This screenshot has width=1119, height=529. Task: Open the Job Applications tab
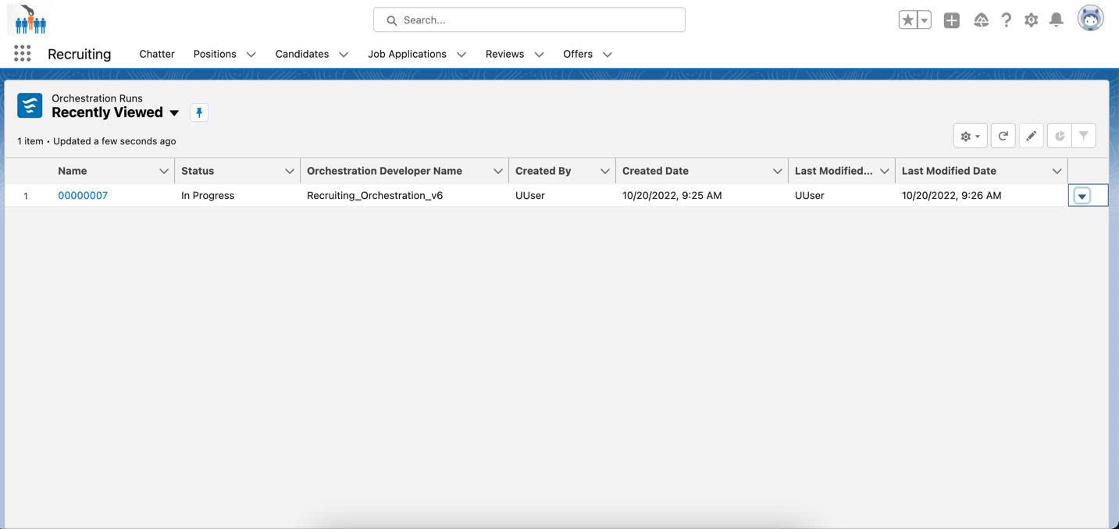(x=408, y=54)
